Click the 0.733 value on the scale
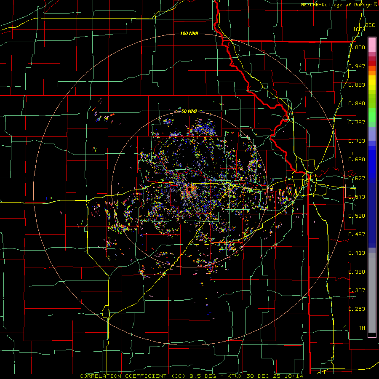Viewport: 379px width, 379px height. tap(357, 141)
